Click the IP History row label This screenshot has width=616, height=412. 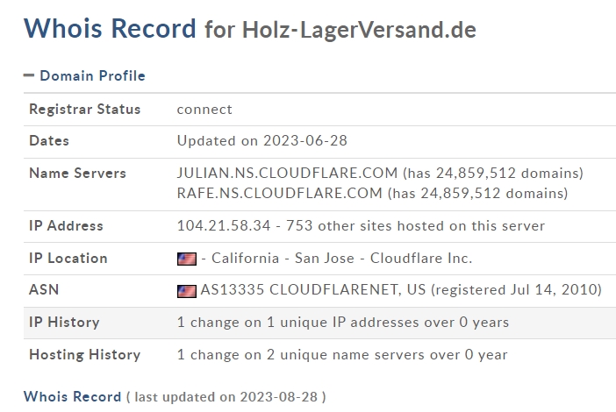point(64,323)
